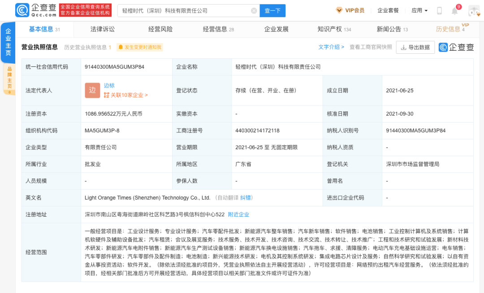Click the Qcc.com logo
The height and width of the screenshot is (293, 484).
pos(36,10)
